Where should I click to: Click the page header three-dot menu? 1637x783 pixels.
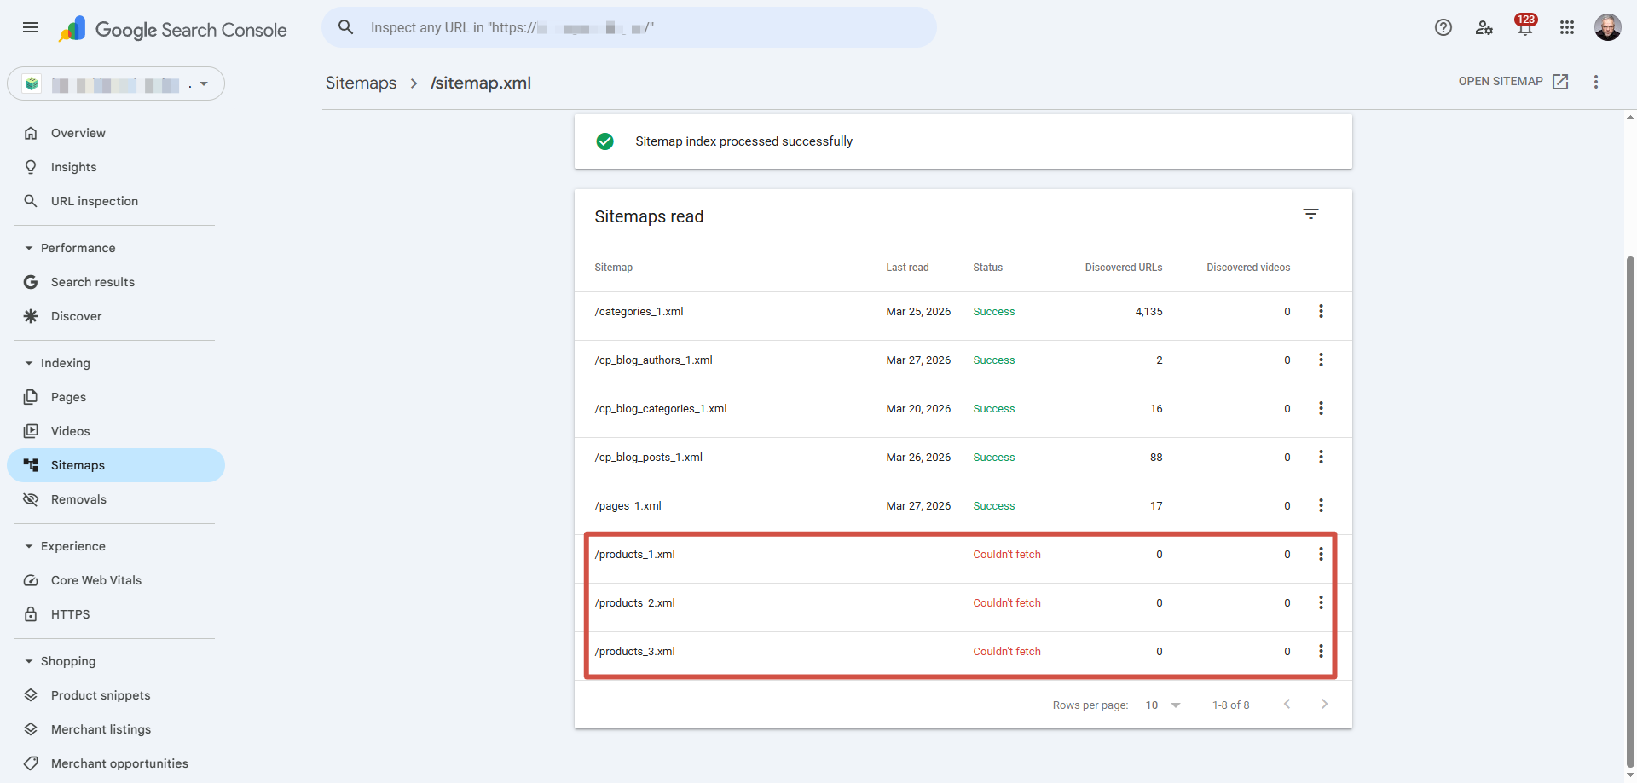coord(1595,82)
